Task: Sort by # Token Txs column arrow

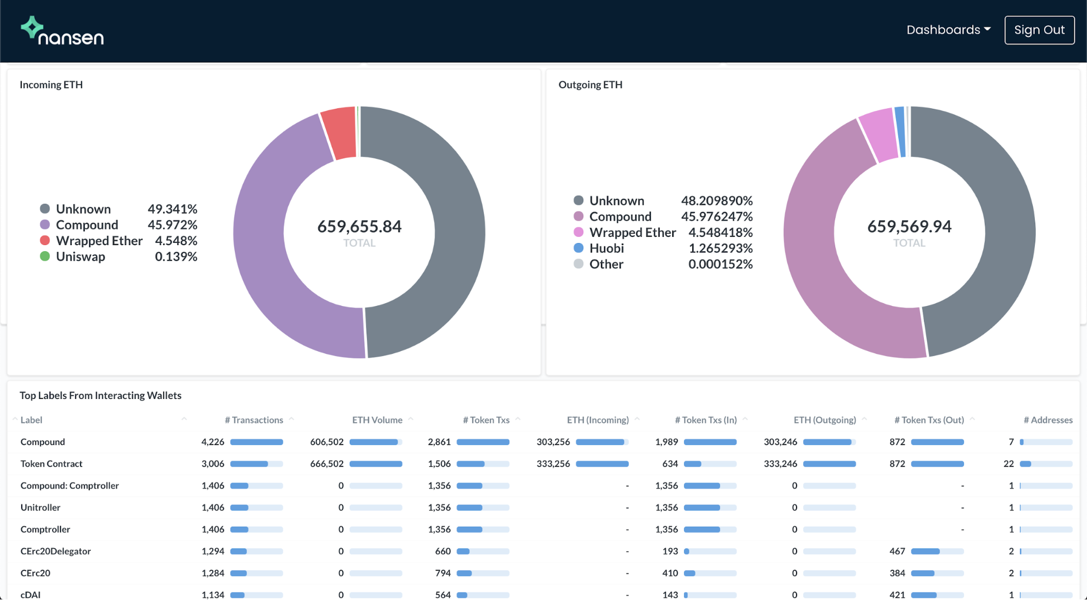Action: point(518,419)
